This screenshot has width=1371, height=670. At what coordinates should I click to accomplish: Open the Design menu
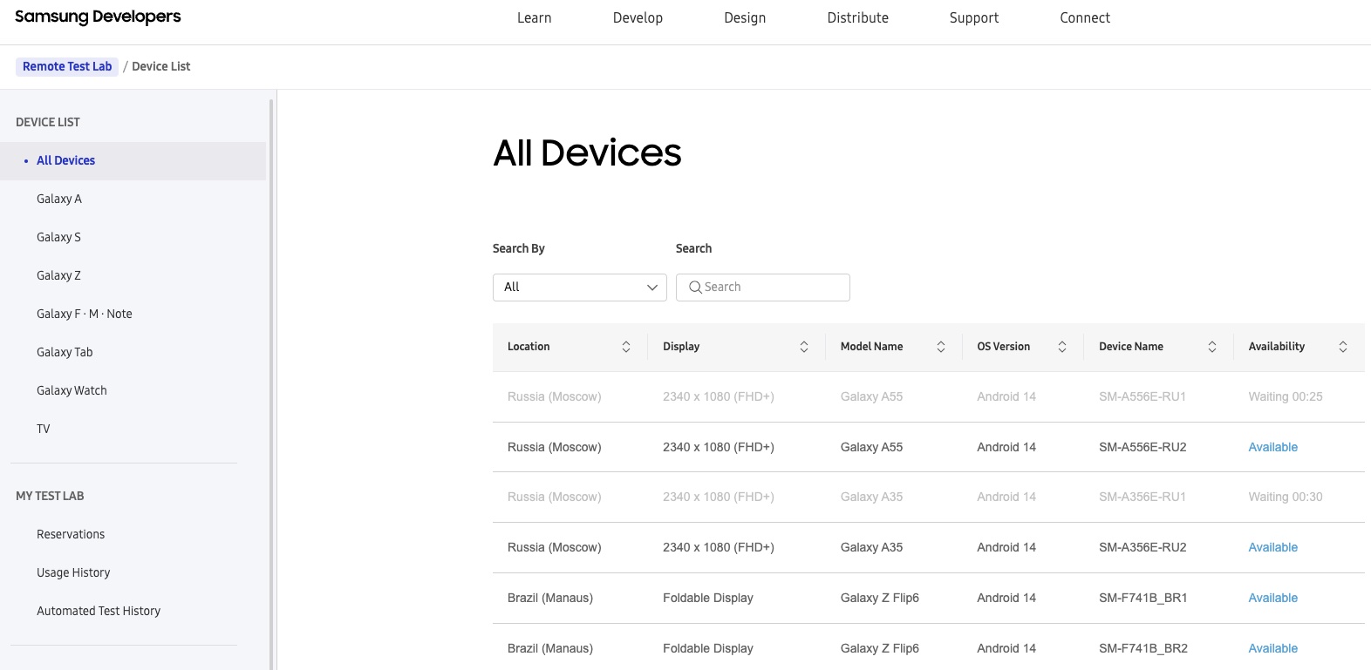[745, 18]
